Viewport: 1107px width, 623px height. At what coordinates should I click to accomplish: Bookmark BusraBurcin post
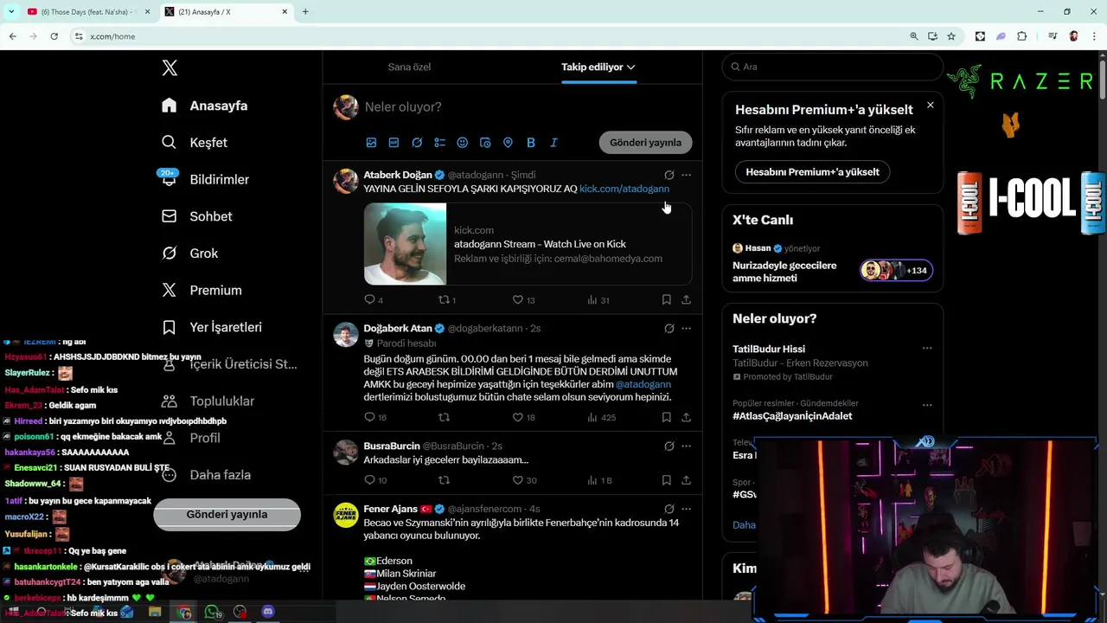click(x=666, y=480)
